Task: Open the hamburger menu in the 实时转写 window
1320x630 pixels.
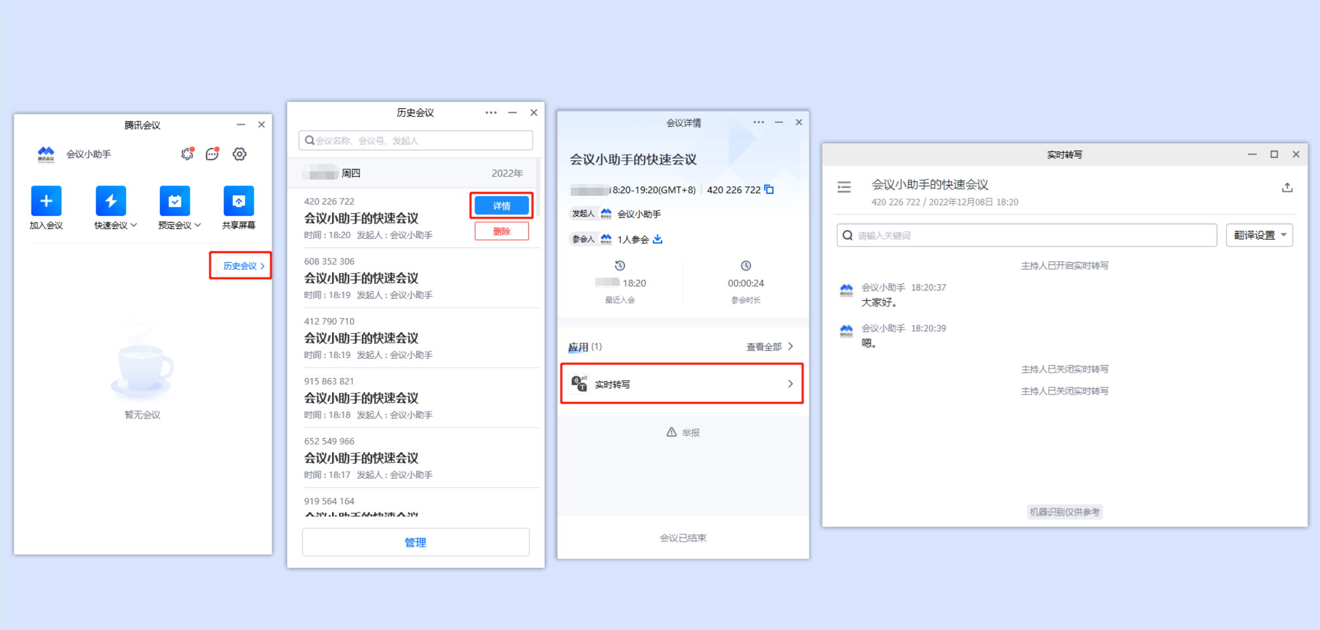Action: tap(844, 188)
